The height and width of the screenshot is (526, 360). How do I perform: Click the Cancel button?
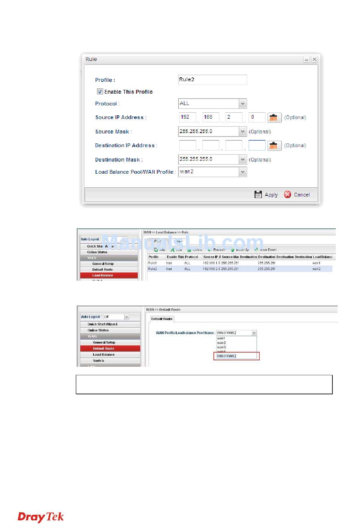(x=297, y=195)
